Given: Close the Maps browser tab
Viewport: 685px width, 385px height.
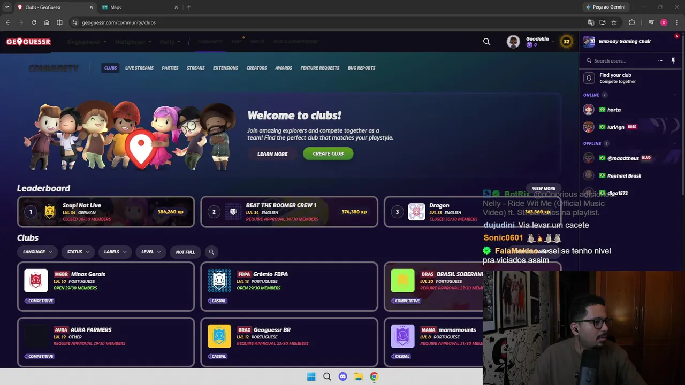Looking at the screenshot, I should (x=176, y=7).
